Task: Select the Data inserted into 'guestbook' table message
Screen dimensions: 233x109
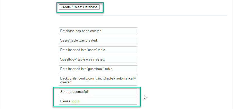Action: point(98,69)
